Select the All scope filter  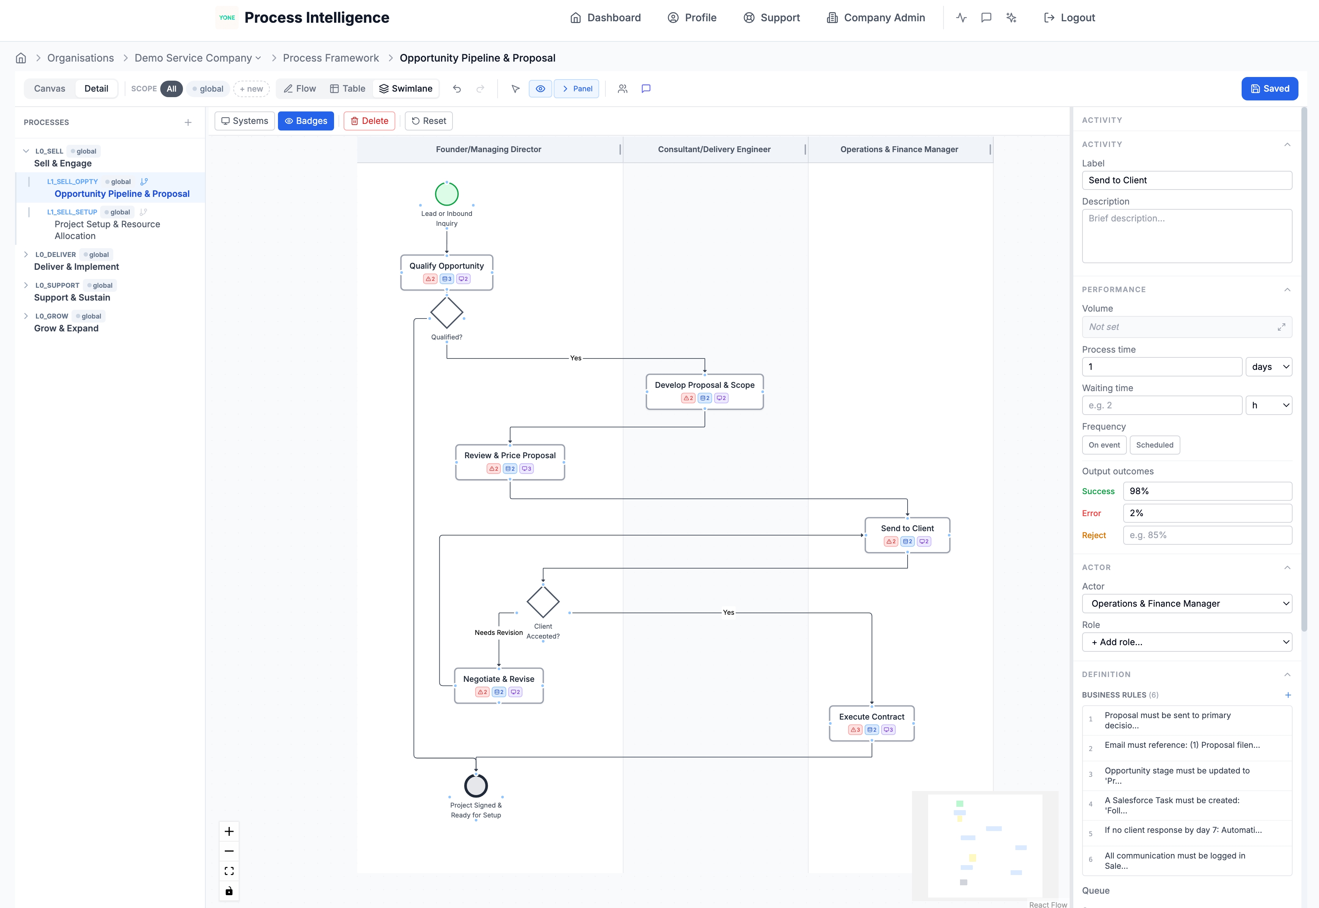171,89
